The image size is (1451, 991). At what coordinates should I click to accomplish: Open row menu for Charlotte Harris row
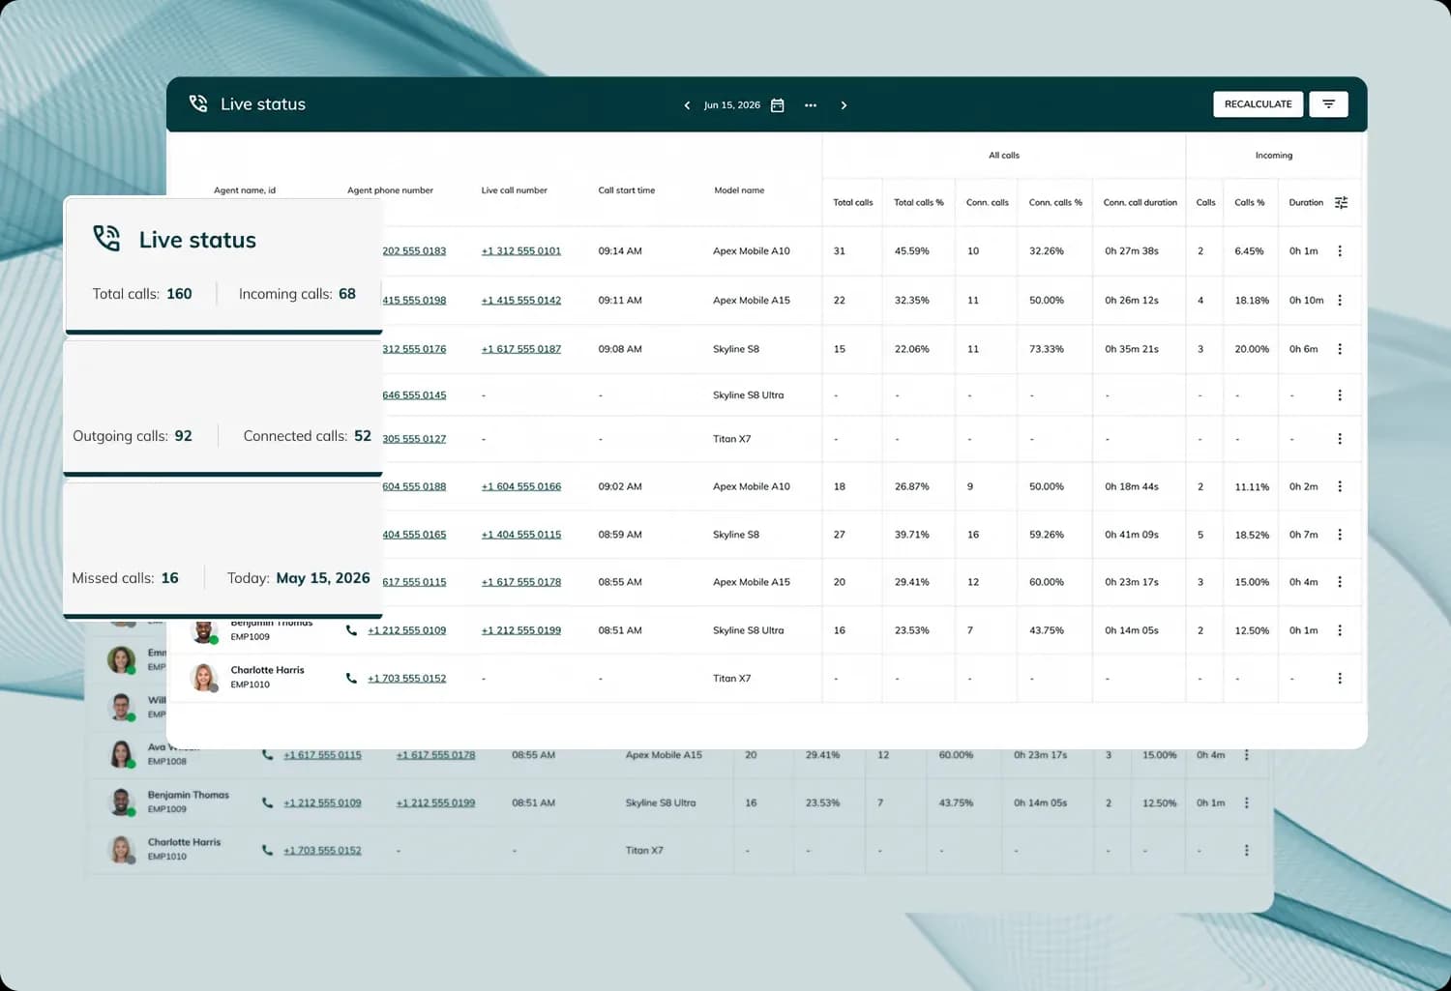(x=1340, y=679)
